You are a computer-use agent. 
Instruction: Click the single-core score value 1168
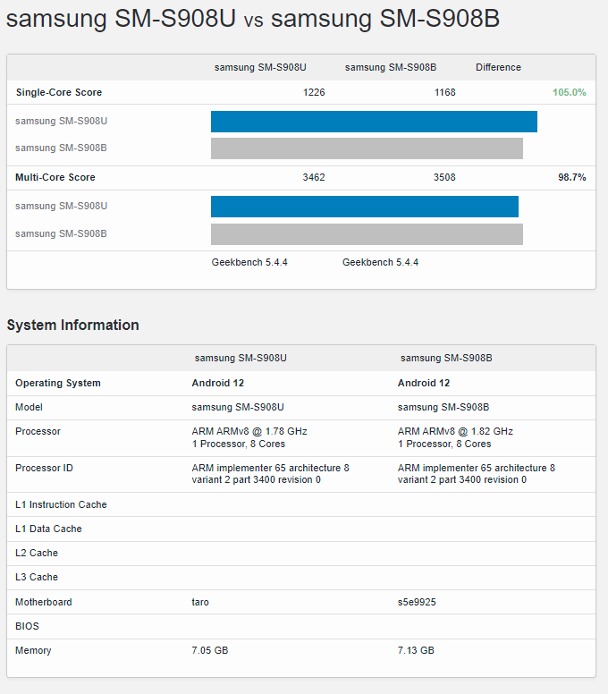click(444, 93)
